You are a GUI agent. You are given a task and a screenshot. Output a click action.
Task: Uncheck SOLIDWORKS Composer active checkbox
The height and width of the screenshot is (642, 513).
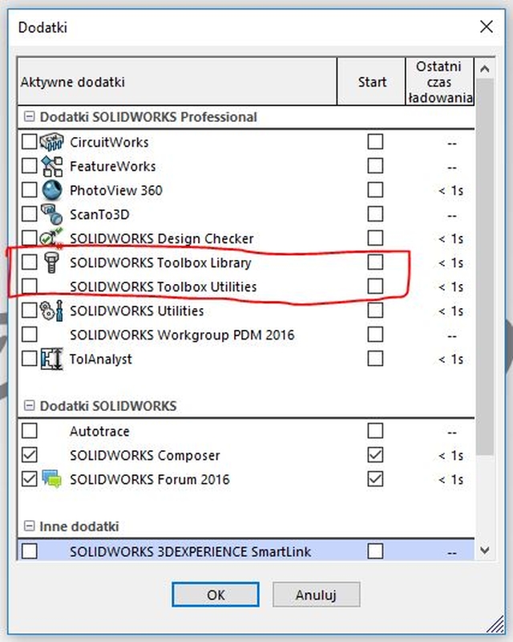29,455
